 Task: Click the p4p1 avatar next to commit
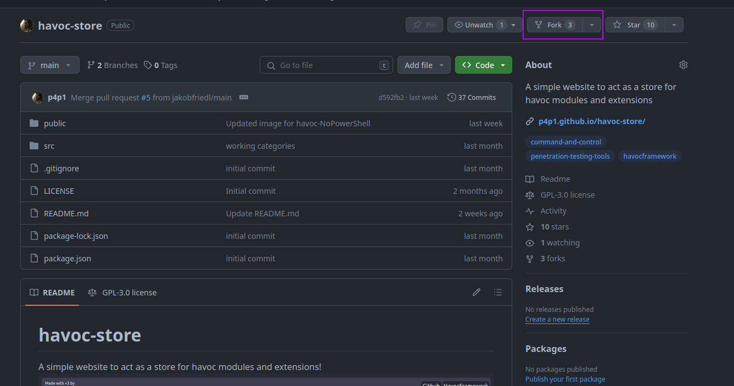tap(38, 98)
